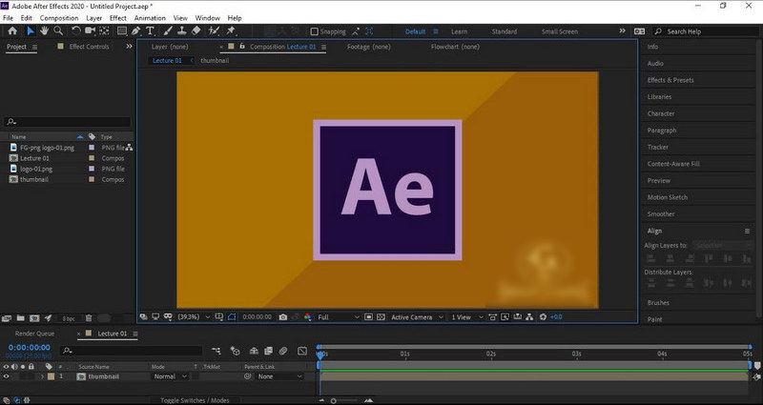Select the Pan Behind anchor point tool
Image resolution: width=763 pixels, height=405 pixels.
pos(104,30)
